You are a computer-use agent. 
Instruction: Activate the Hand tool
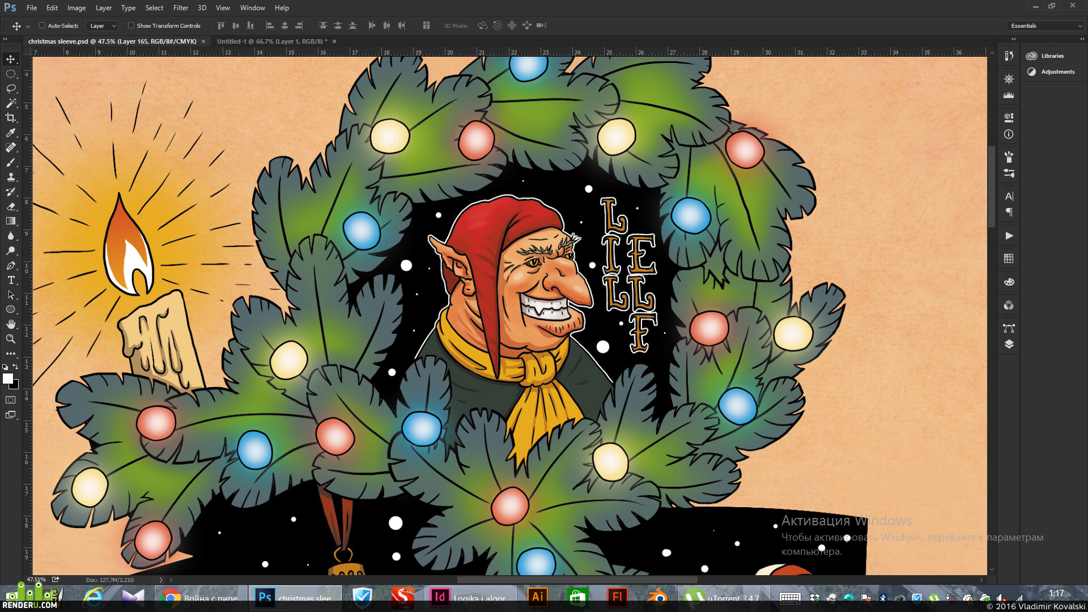tap(11, 324)
